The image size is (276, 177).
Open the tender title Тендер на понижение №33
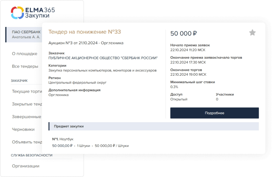point(85,32)
